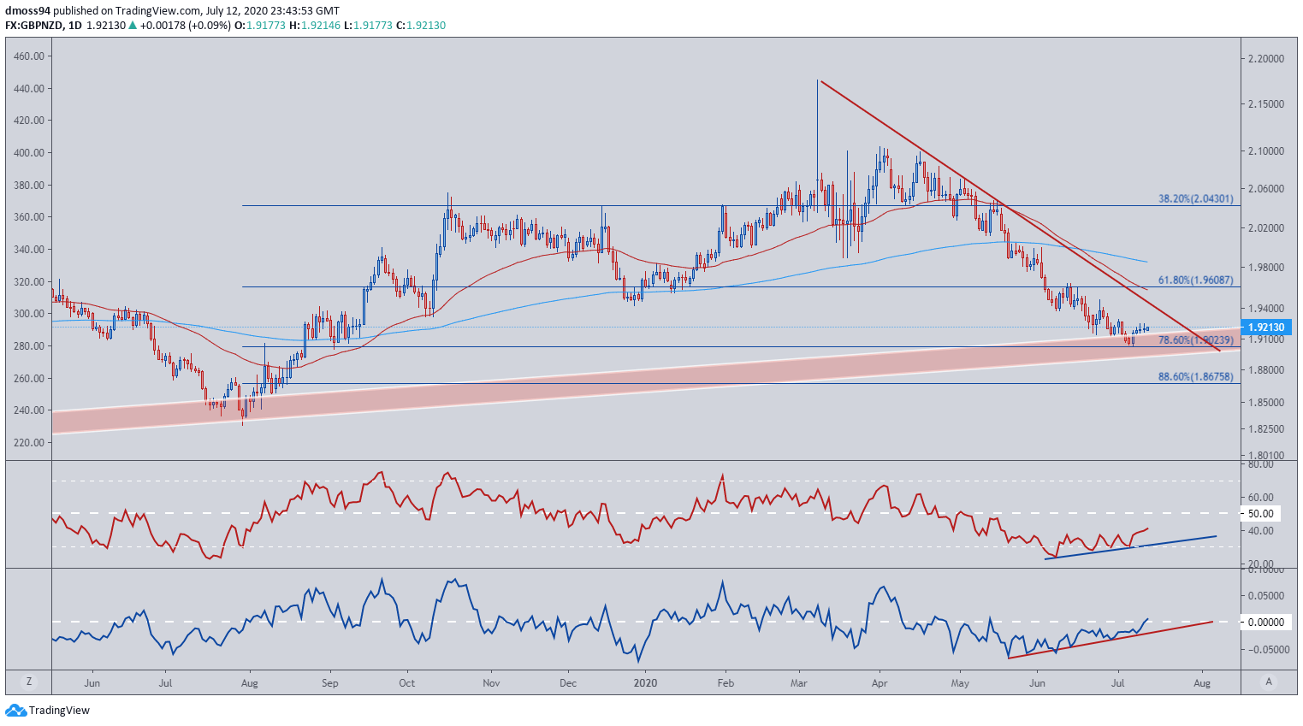
Task: Click the 1D timeframe label
Action: 75,26
